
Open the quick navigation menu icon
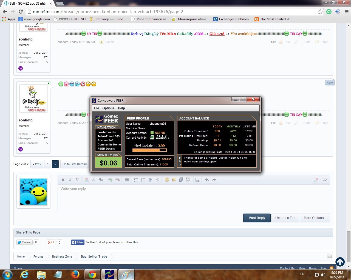point(329,256)
